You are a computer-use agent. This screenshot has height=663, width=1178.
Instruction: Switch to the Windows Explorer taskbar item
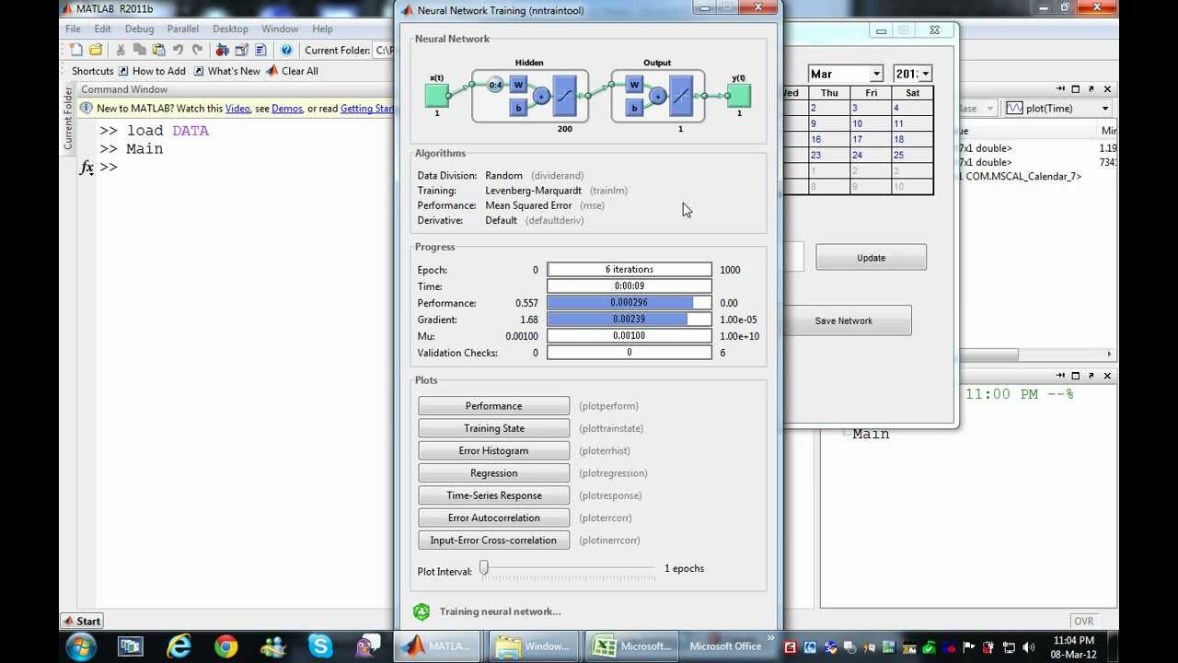pyautogui.click(x=534, y=646)
